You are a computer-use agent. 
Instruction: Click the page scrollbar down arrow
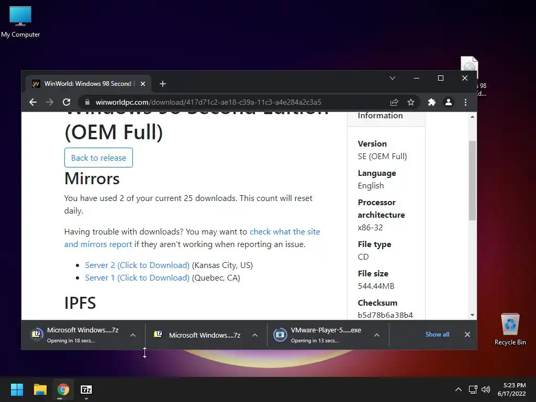(x=473, y=315)
